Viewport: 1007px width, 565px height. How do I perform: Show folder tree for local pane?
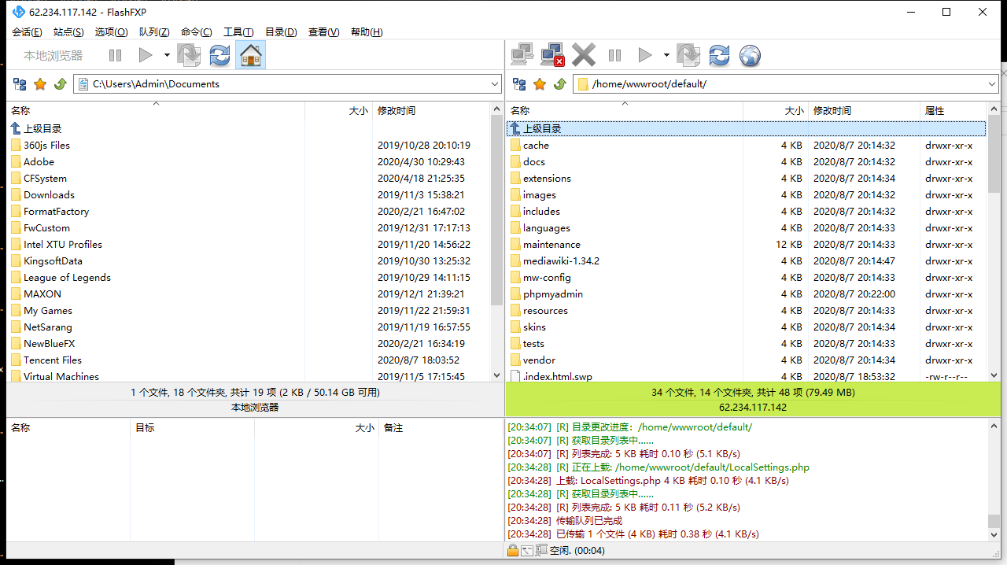point(20,84)
